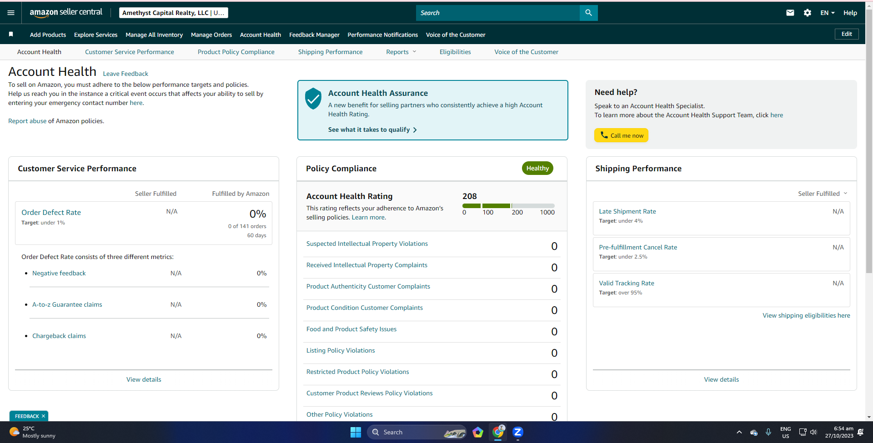Expand the Reports dropdown menu
Screen dimensions: 873x443
[x=401, y=52]
